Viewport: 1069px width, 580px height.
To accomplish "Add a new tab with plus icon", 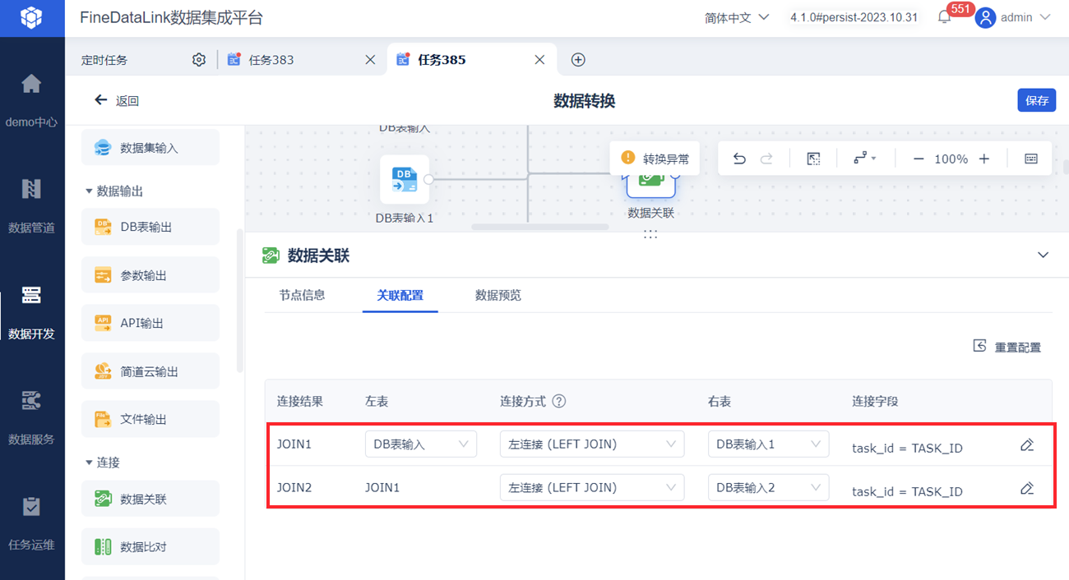I will tap(578, 59).
